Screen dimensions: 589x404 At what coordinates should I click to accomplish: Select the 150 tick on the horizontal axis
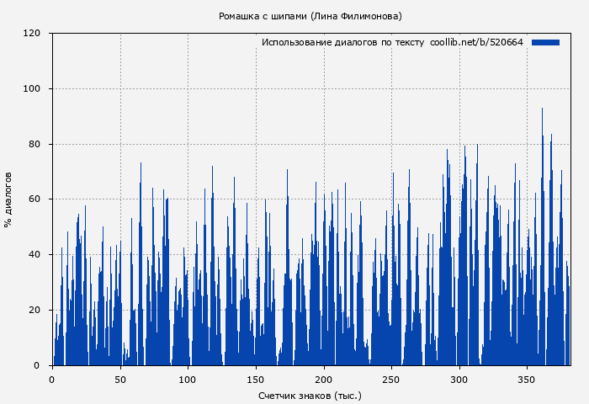tap(256, 379)
